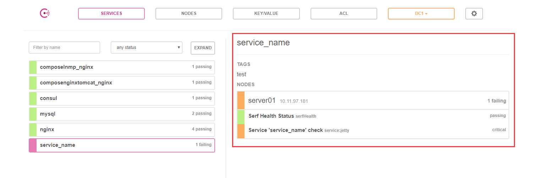Expand the DC1 datacenter dropdown

[x=421, y=13]
